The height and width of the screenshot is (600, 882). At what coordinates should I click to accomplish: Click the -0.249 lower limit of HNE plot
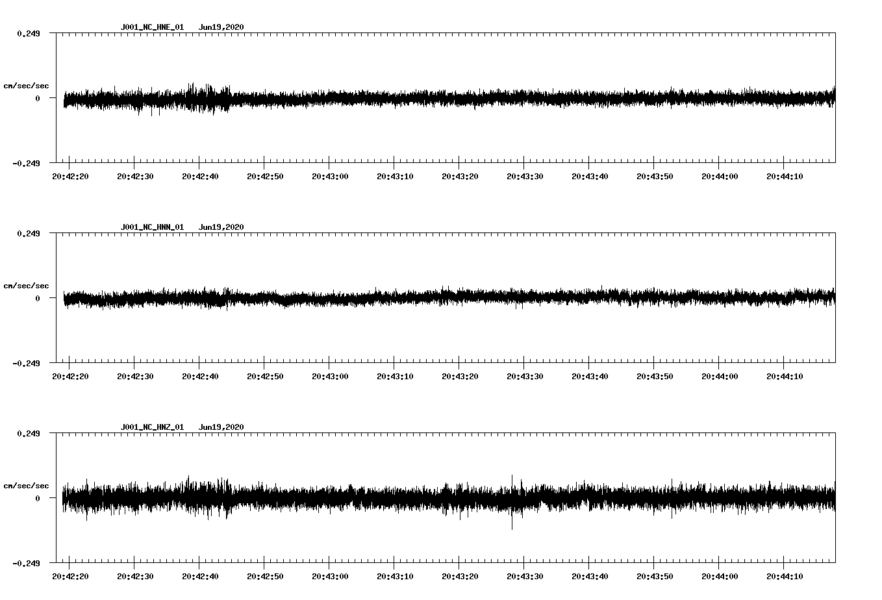pyautogui.click(x=26, y=164)
